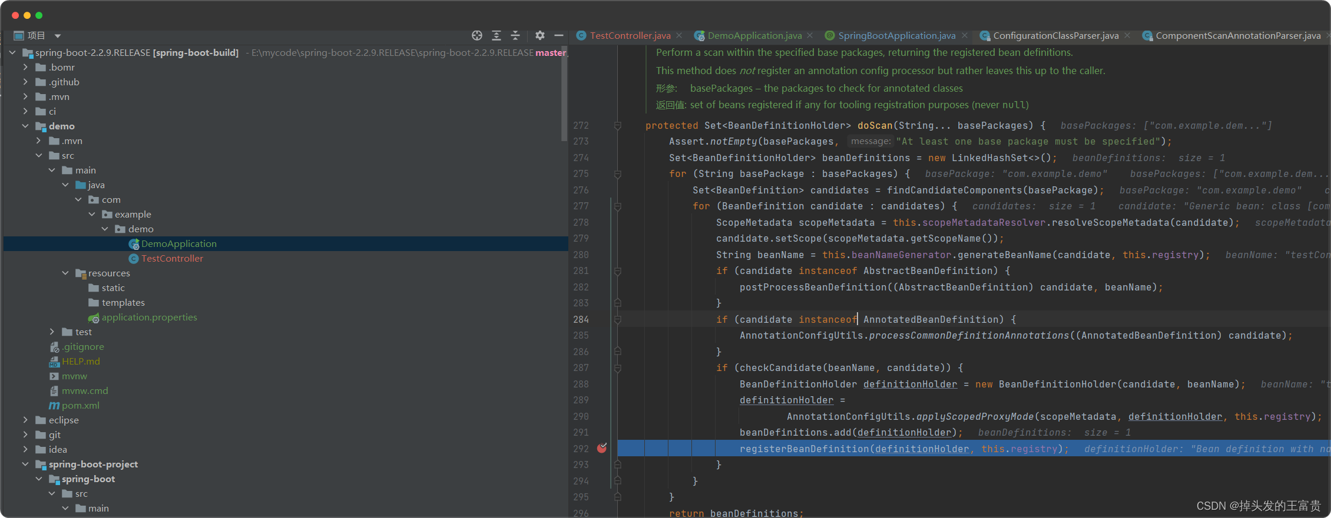1331x518 pixels.
Task: Collapse the spring-boot-project folder
Action: [x=25, y=464]
